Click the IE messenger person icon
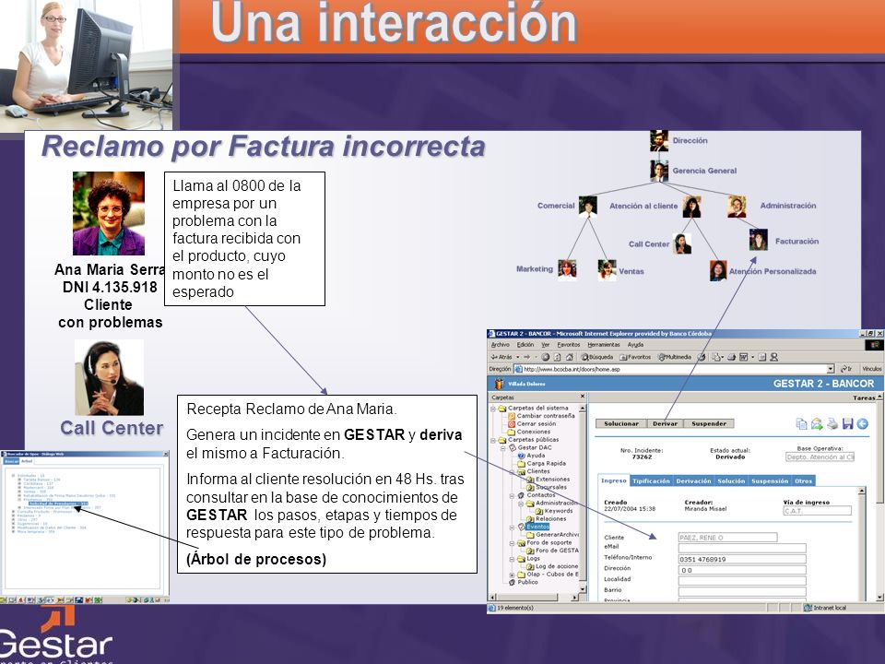885x664 pixels. 773,357
